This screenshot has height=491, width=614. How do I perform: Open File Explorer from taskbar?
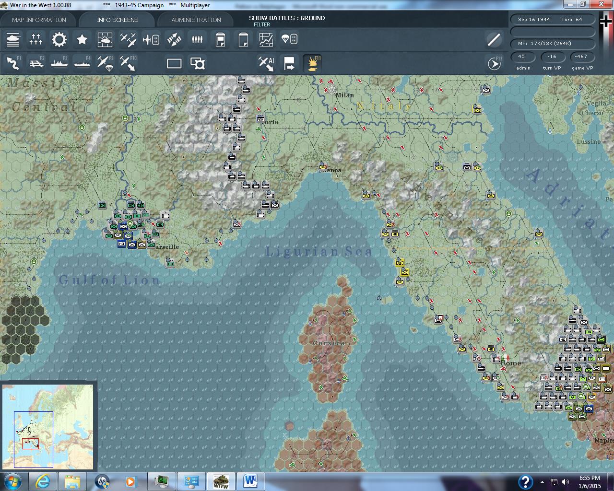pyautogui.click(x=72, y=481)
